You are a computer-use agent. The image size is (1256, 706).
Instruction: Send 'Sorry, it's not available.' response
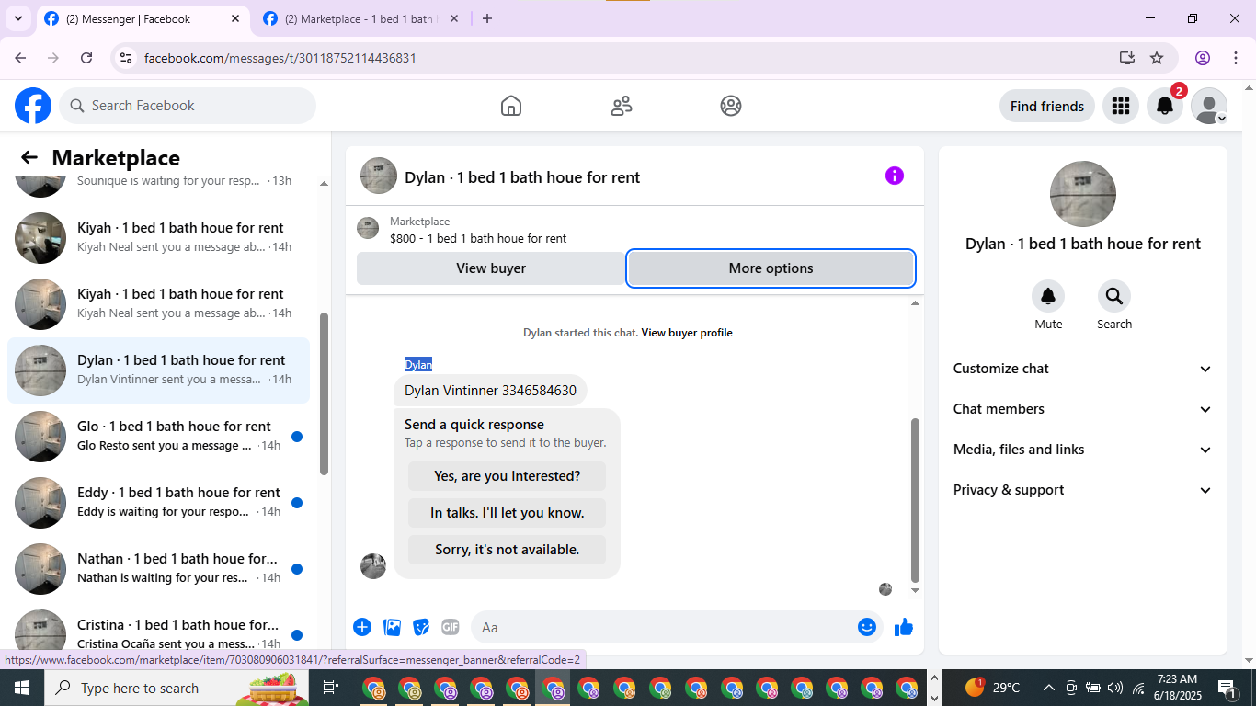pyautogui.click(x=507, y=550)
